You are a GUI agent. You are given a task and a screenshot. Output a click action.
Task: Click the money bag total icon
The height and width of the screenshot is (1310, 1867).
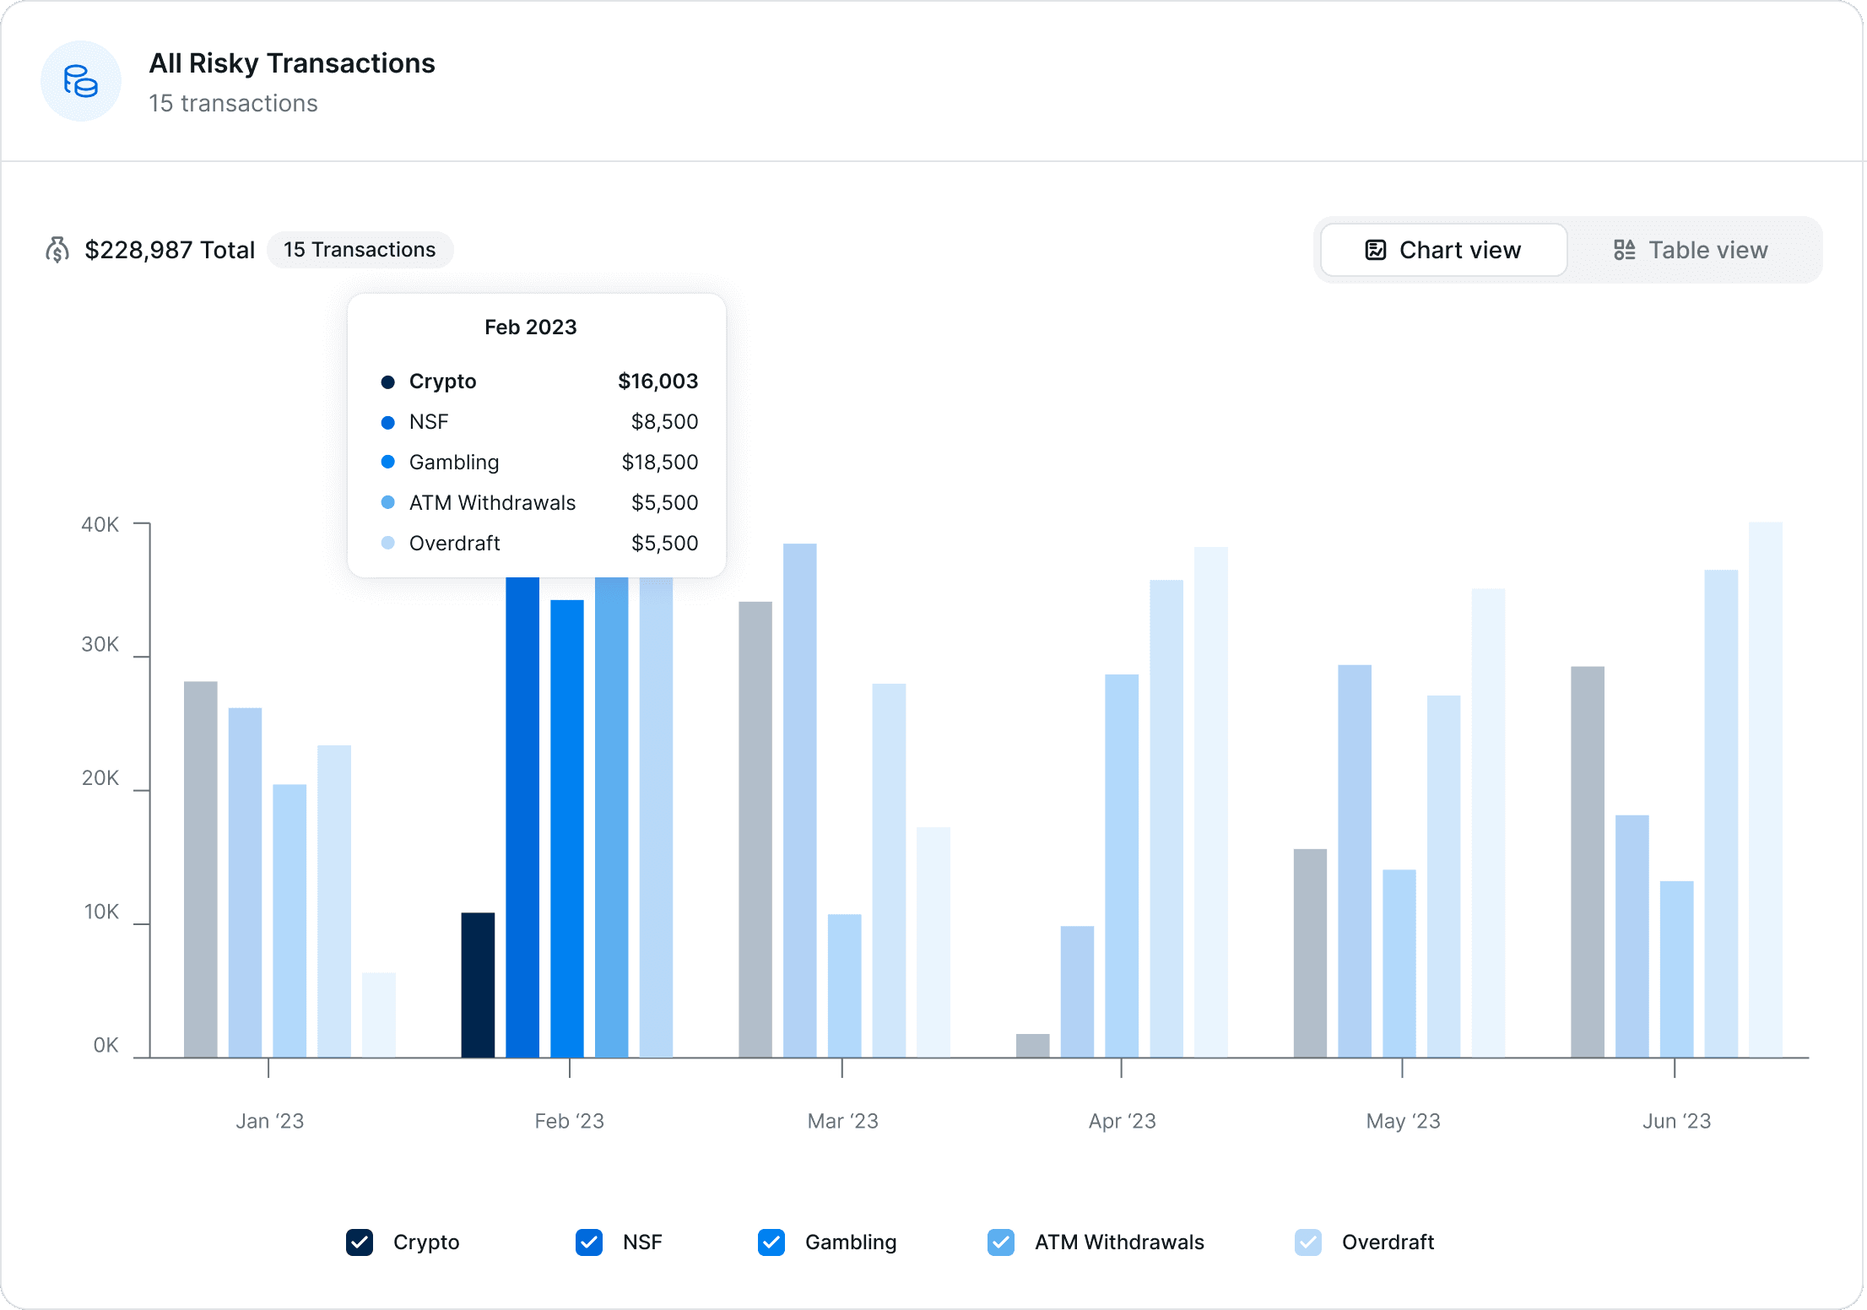point(57,250)
